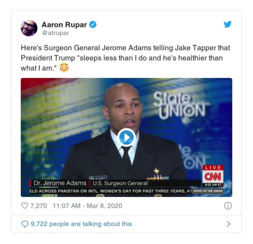Open the tweet info icon

[228, 206]
